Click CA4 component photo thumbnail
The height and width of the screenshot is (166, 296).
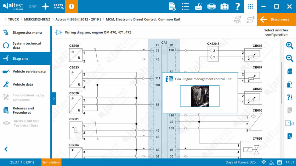pos(200,96)
